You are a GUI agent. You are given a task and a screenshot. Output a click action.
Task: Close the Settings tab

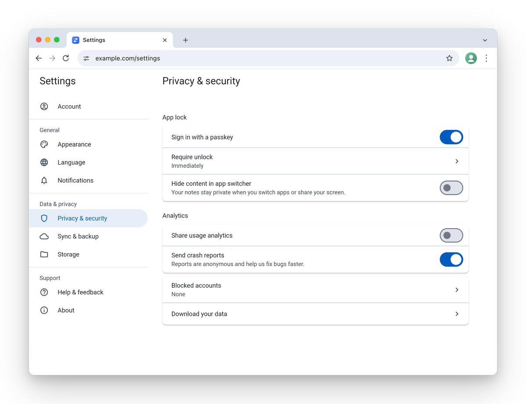pyautogui.click(x=165, y=40)
